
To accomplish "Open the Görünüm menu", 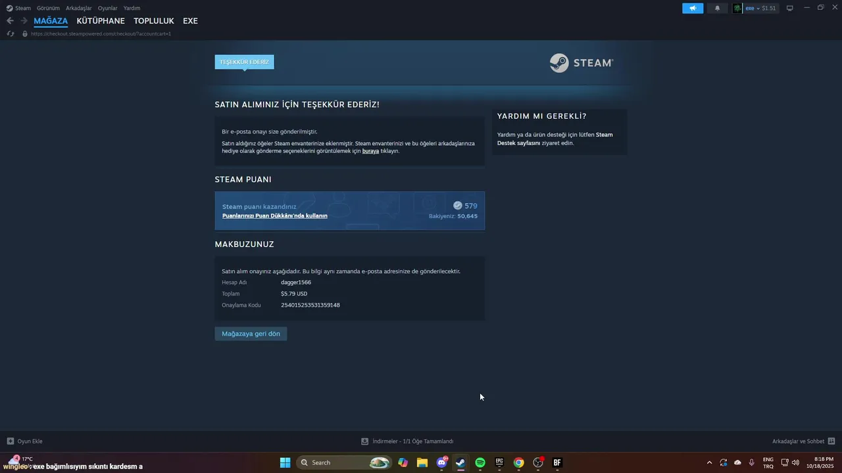I will pyautogui.click(x=48, y=9).
